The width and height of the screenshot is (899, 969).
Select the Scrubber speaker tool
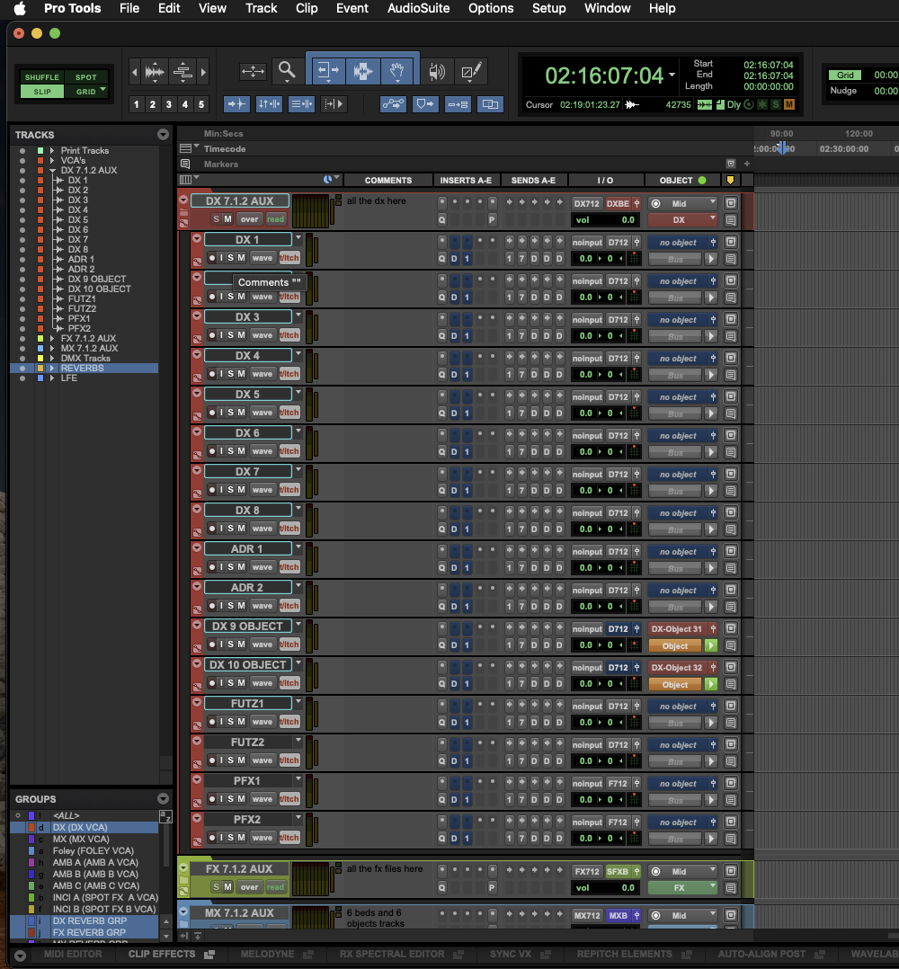pos(437,72)
